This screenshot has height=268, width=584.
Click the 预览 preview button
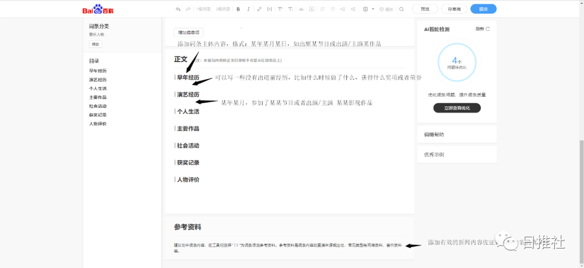click(425, 9)
